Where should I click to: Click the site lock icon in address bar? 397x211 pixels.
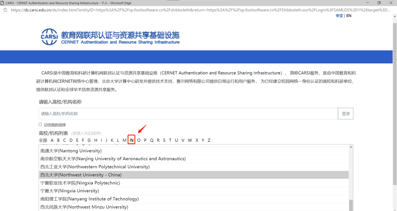click(x=5, y=10)
